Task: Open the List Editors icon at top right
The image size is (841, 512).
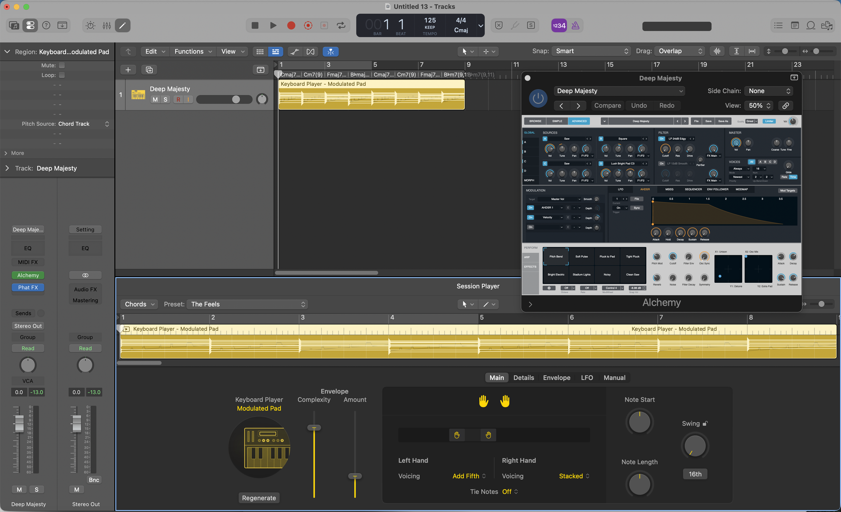Action: (778, 26)
